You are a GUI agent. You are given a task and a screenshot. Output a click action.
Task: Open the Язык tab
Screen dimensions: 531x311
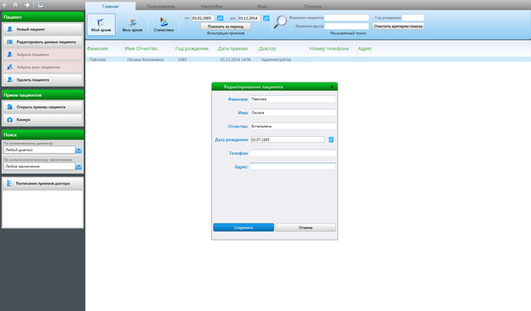(262, 6)
